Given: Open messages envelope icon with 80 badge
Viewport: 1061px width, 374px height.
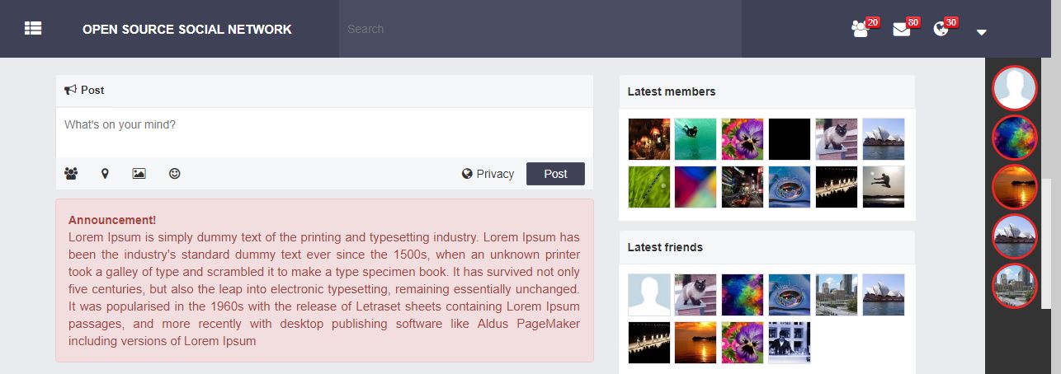Looking at the screenshot, I should click(x=901, y=29).
